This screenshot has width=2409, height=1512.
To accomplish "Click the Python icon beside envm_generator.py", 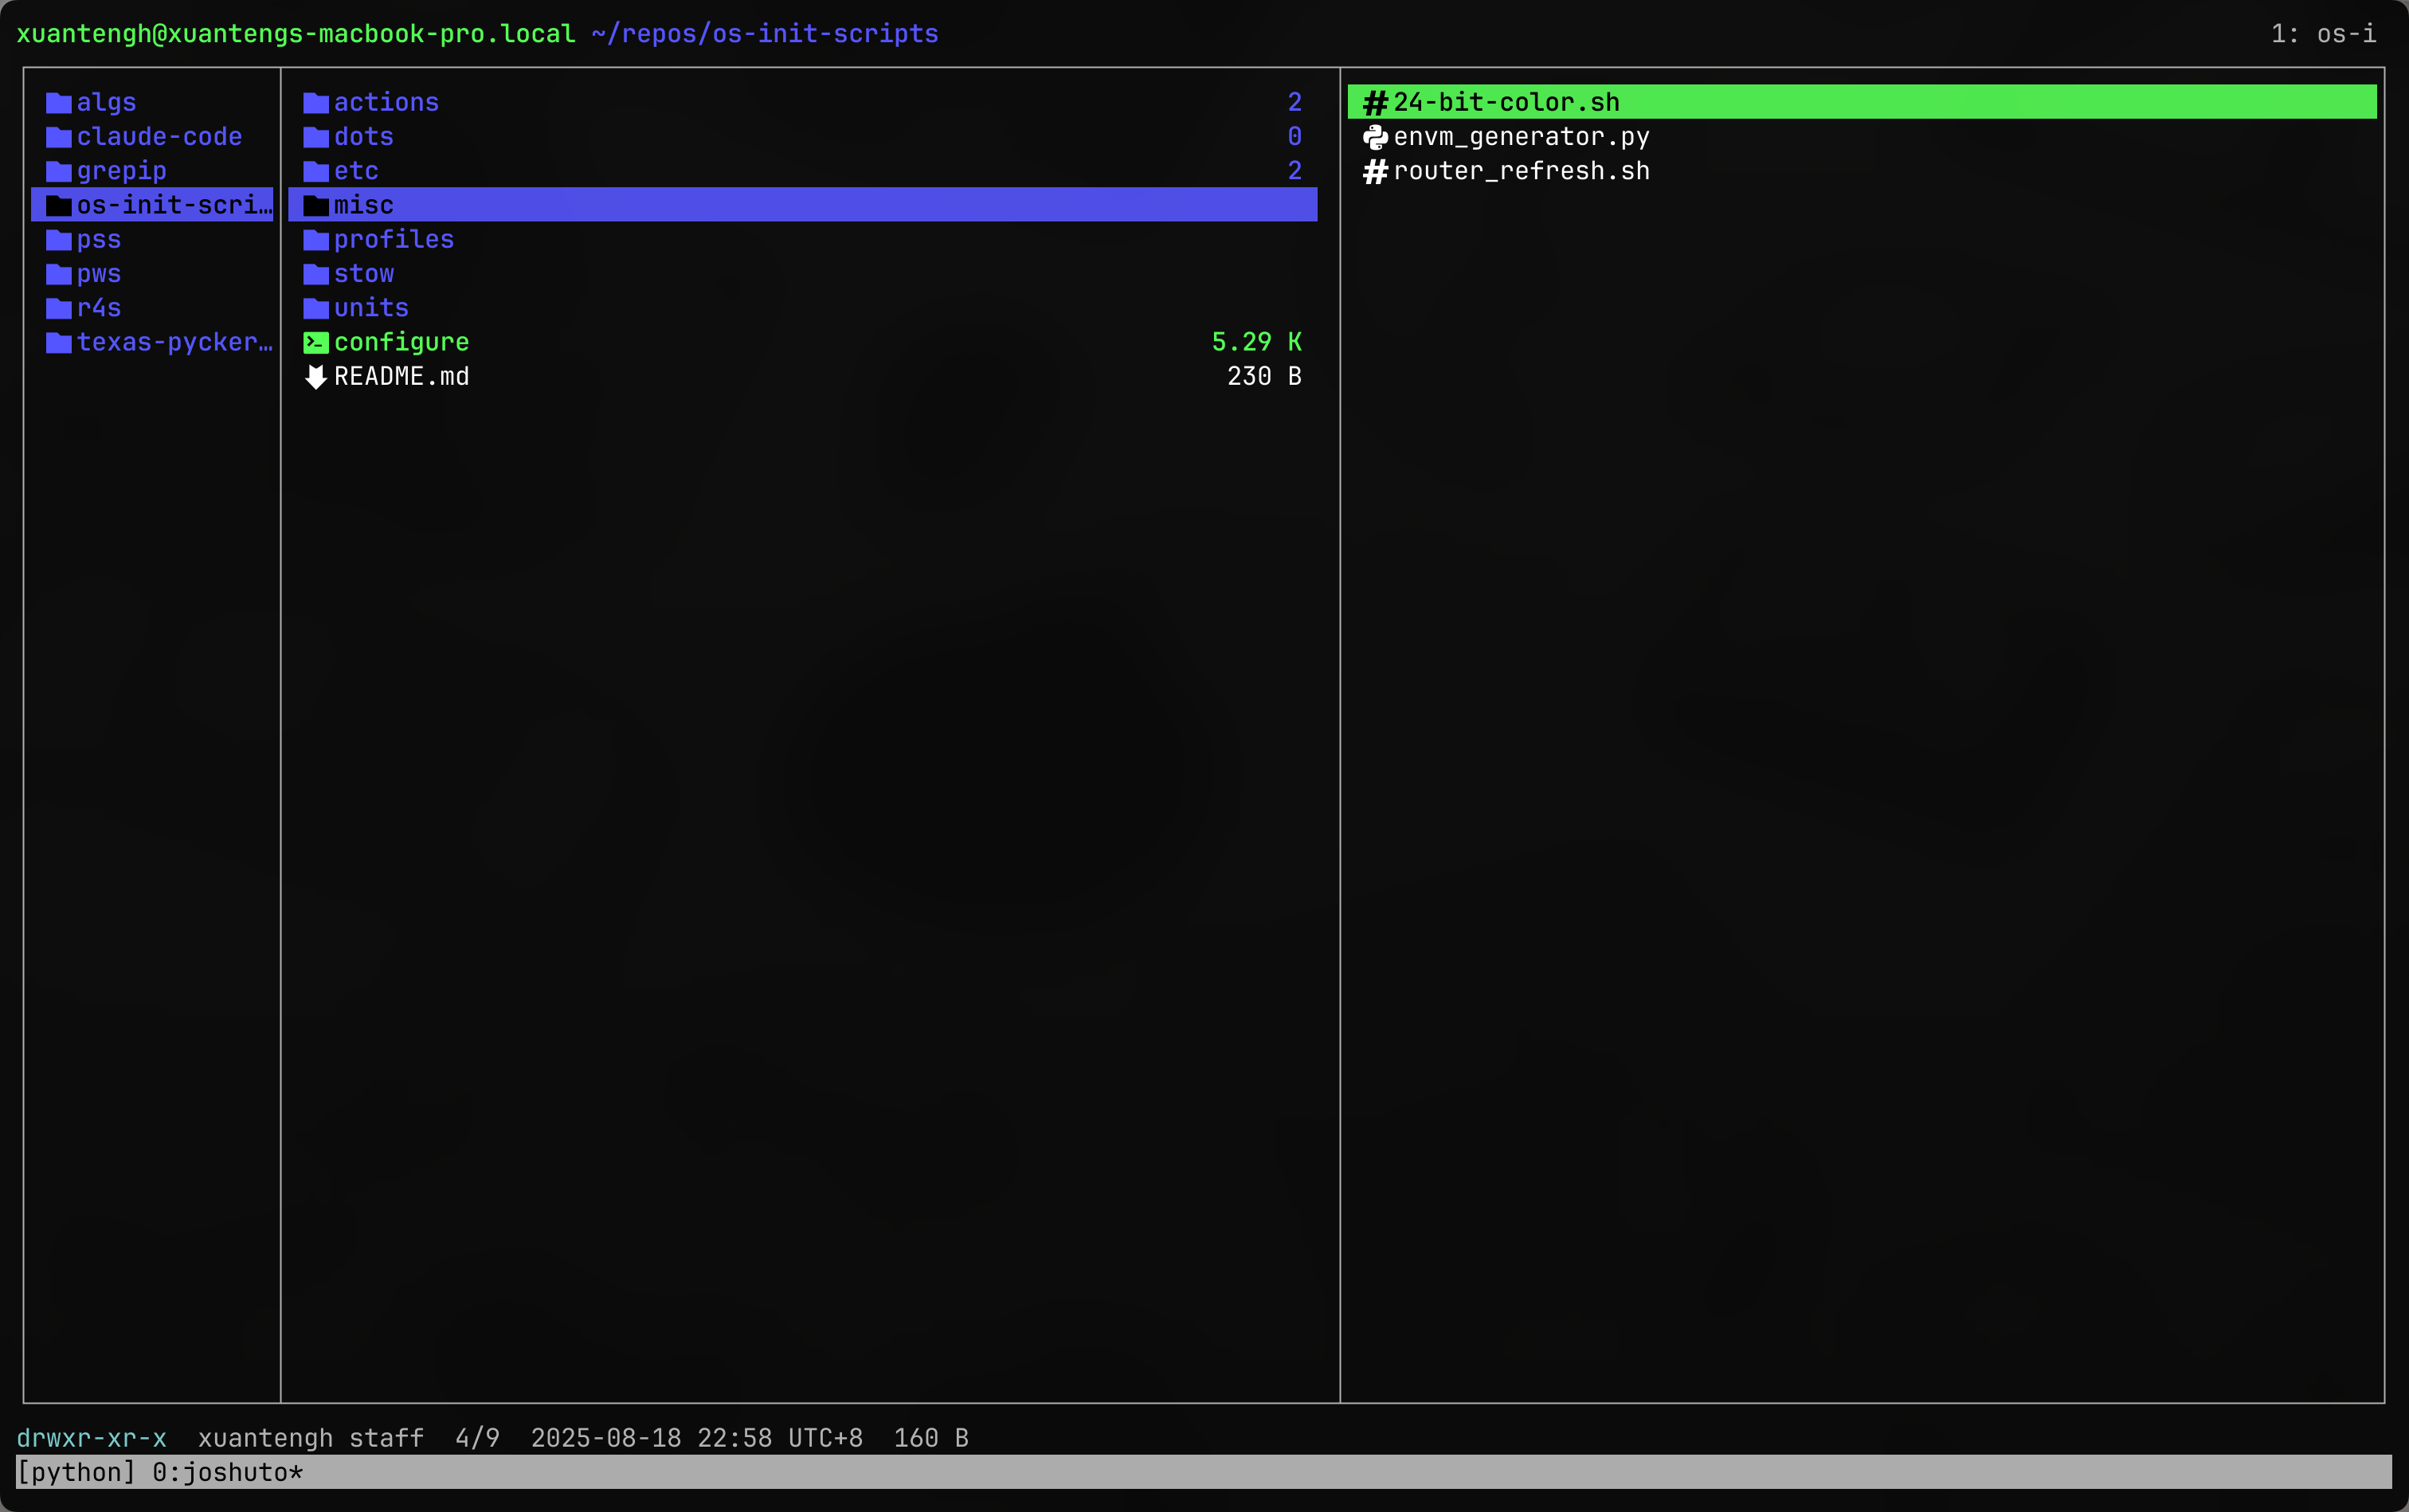I will pyautogui.click(x=1375, y=137).
